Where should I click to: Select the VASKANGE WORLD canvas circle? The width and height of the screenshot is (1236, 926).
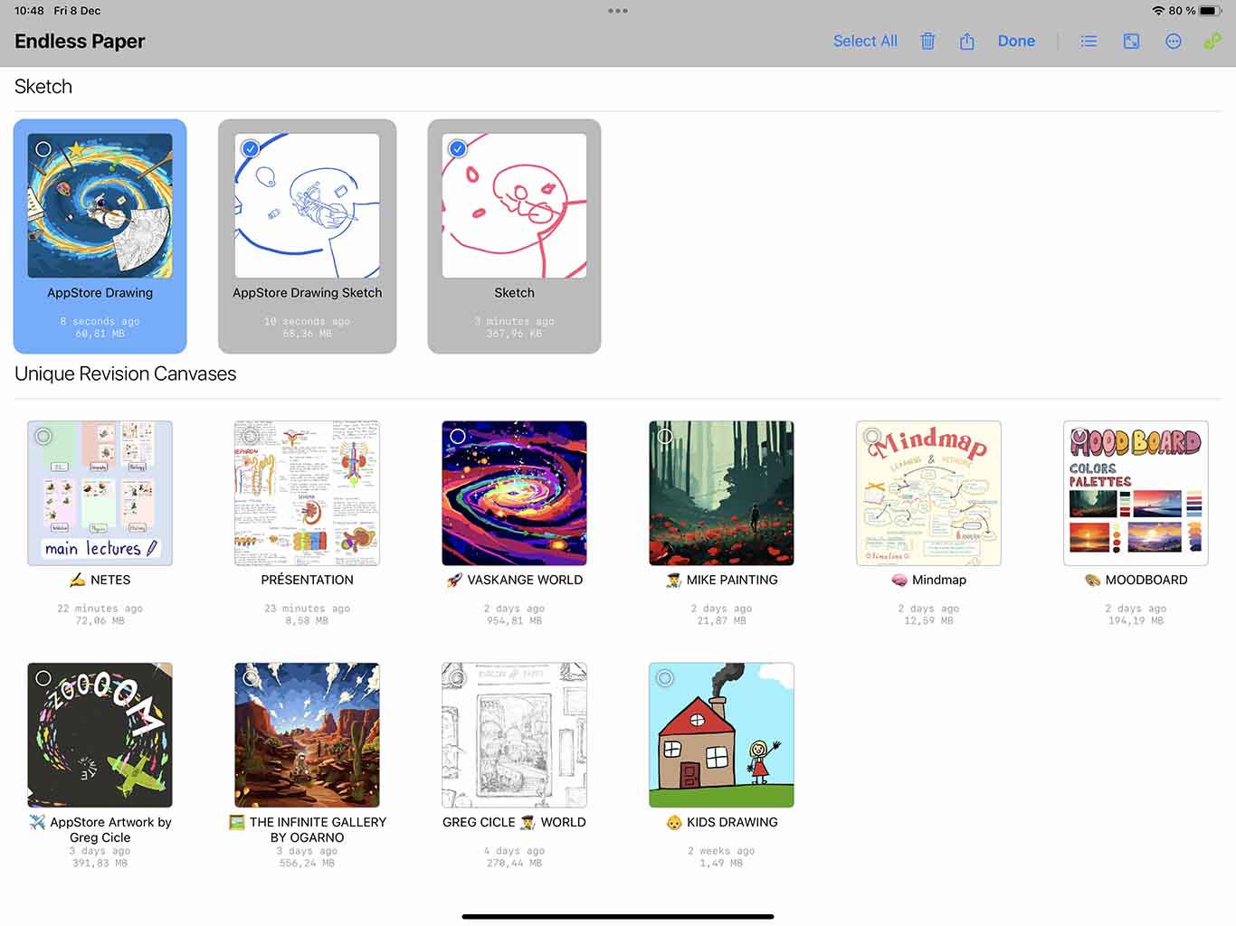point(458,437)
